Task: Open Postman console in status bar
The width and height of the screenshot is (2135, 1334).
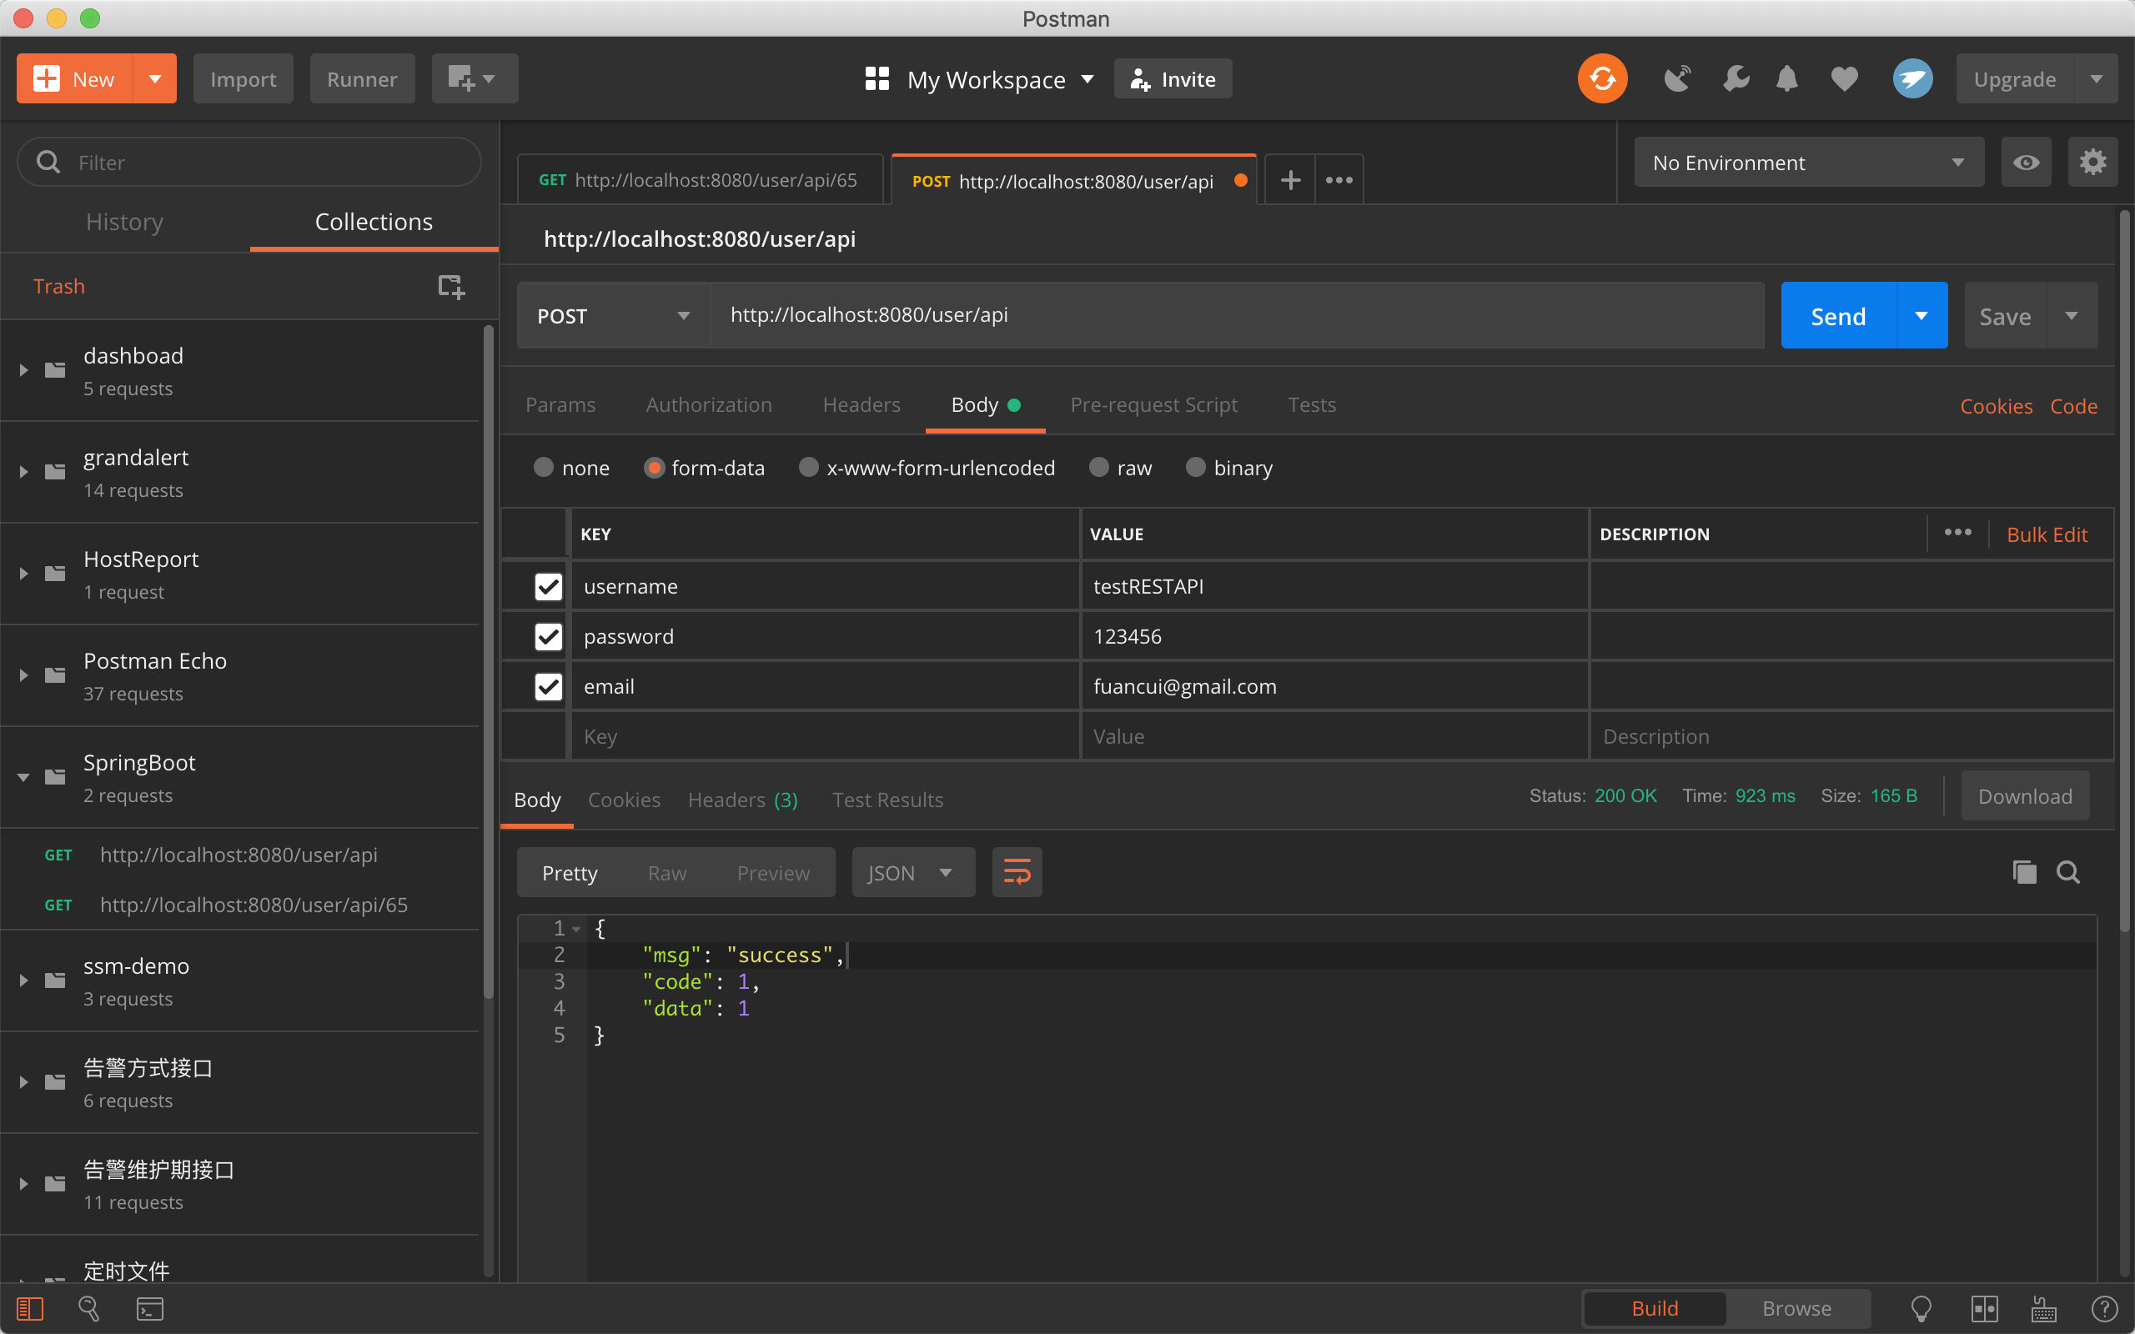Action: [x=150, y=1308]
